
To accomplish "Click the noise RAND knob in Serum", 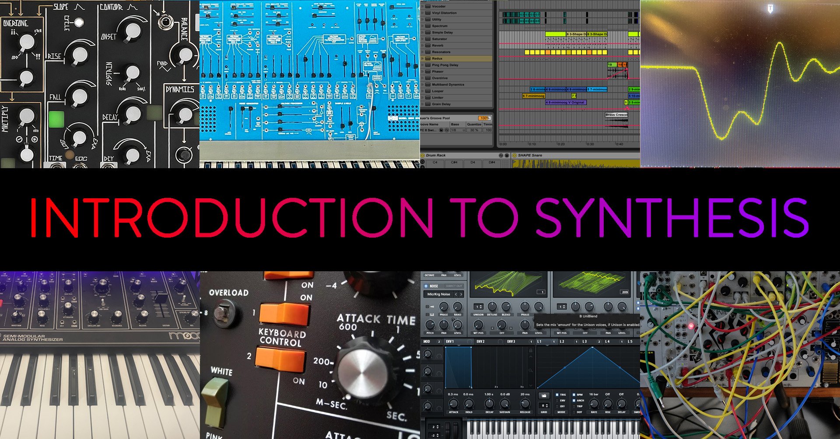I will click(458, 307).
